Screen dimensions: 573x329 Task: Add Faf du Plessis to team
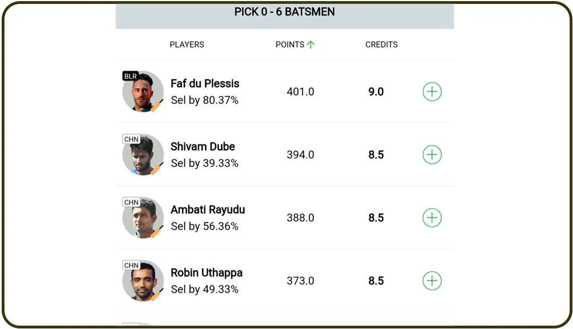[x=432, y=92]
